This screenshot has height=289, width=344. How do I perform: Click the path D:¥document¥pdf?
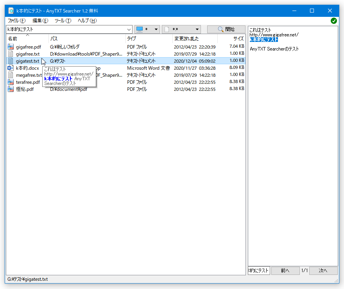(68, 89)
